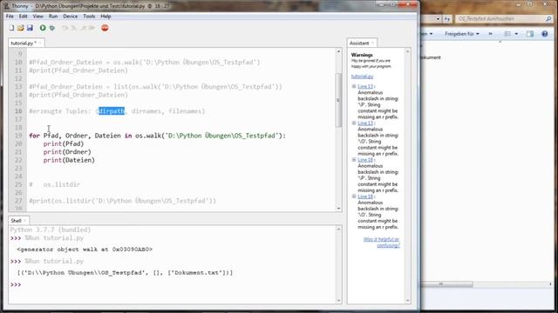The height and width of the screenshot is (313, 558).
Task: Run current script with the green play icon
Action: click(x=43, y=28)
